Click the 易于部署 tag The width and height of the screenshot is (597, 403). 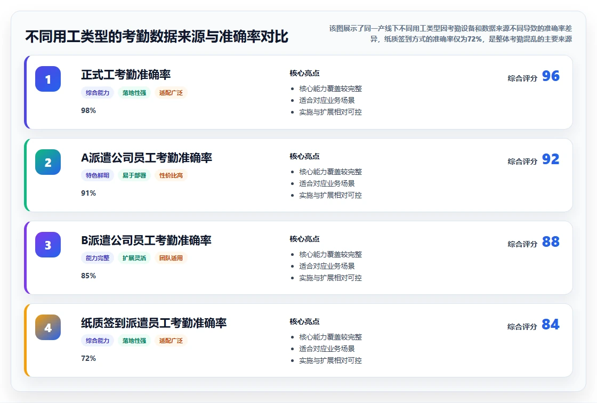(134, 175)
